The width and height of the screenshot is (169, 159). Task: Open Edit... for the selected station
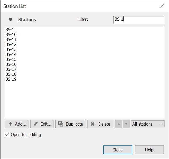[42, 124]
